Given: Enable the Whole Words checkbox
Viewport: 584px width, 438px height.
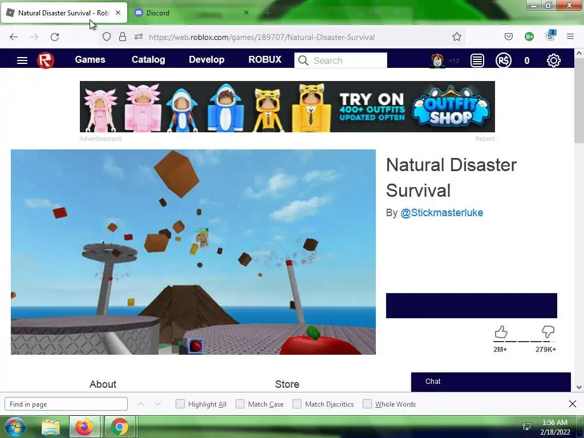Looking at the screenshot, I should [367, 404].
